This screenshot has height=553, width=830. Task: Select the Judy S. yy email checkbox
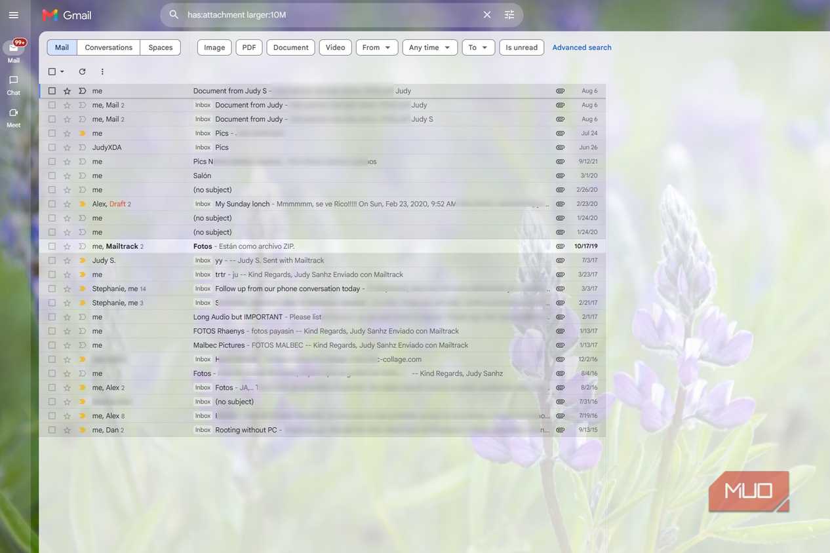[52, 261]
